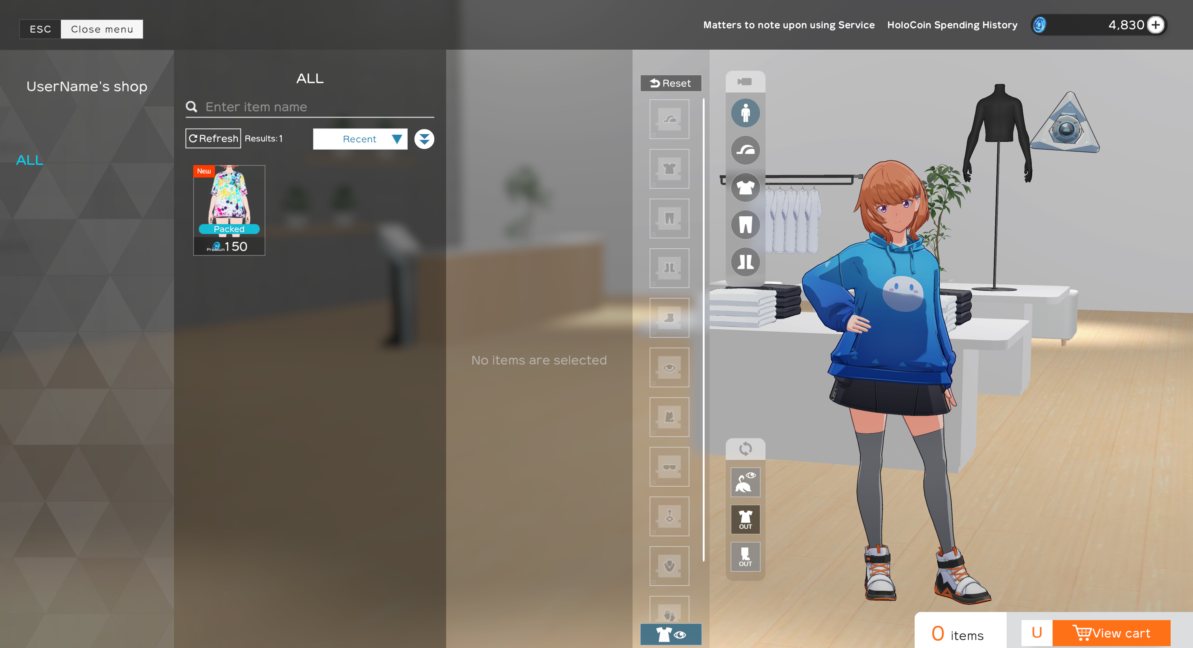Click the View cart button
Screen dimensions: 1193x648
click(1111, 633)
